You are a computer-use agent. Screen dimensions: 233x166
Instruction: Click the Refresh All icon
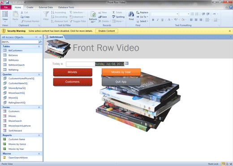[x=93, y=15]
